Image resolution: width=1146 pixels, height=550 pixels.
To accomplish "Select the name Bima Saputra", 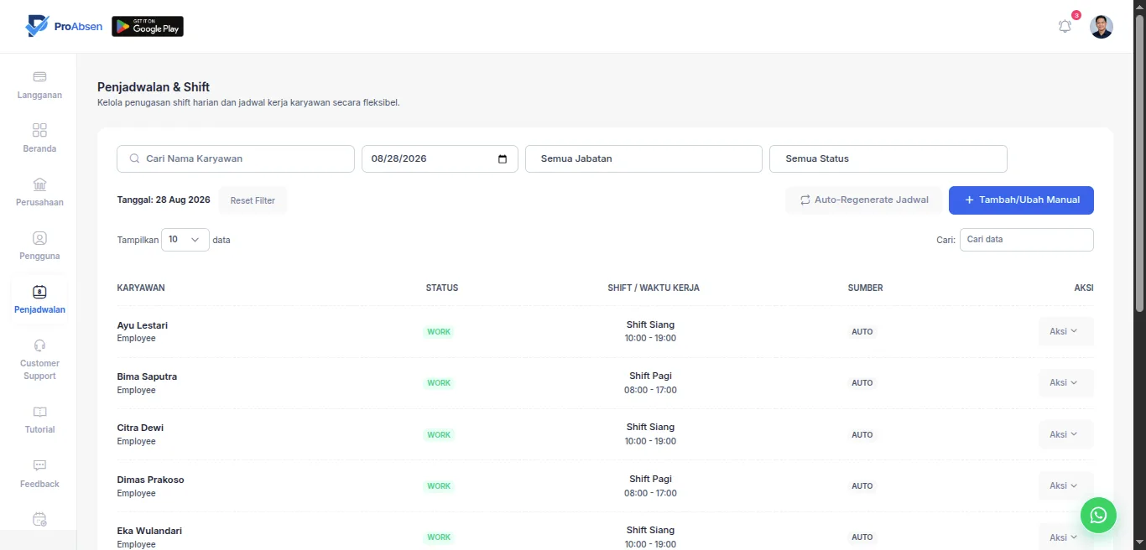I will point(147,376).
